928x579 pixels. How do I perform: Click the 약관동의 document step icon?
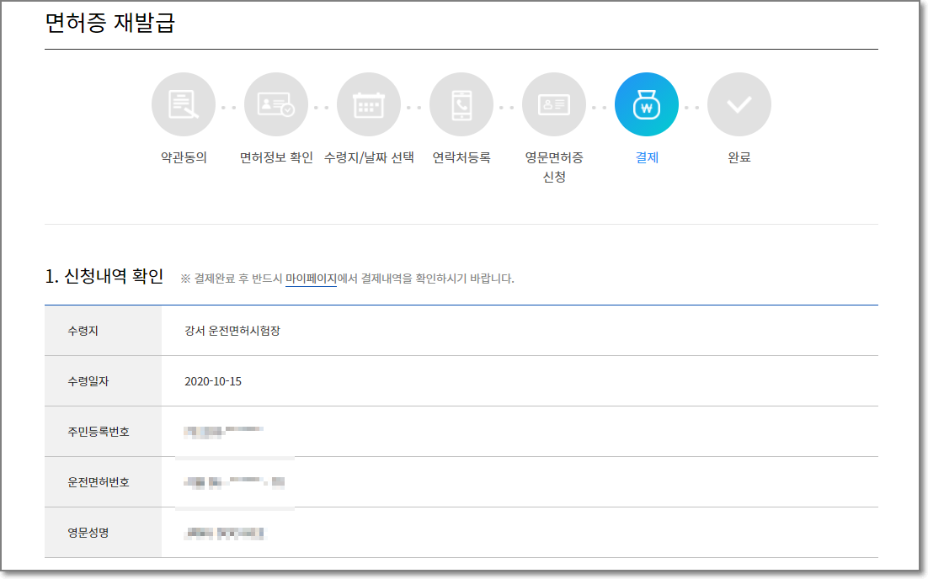coord(184,104)
